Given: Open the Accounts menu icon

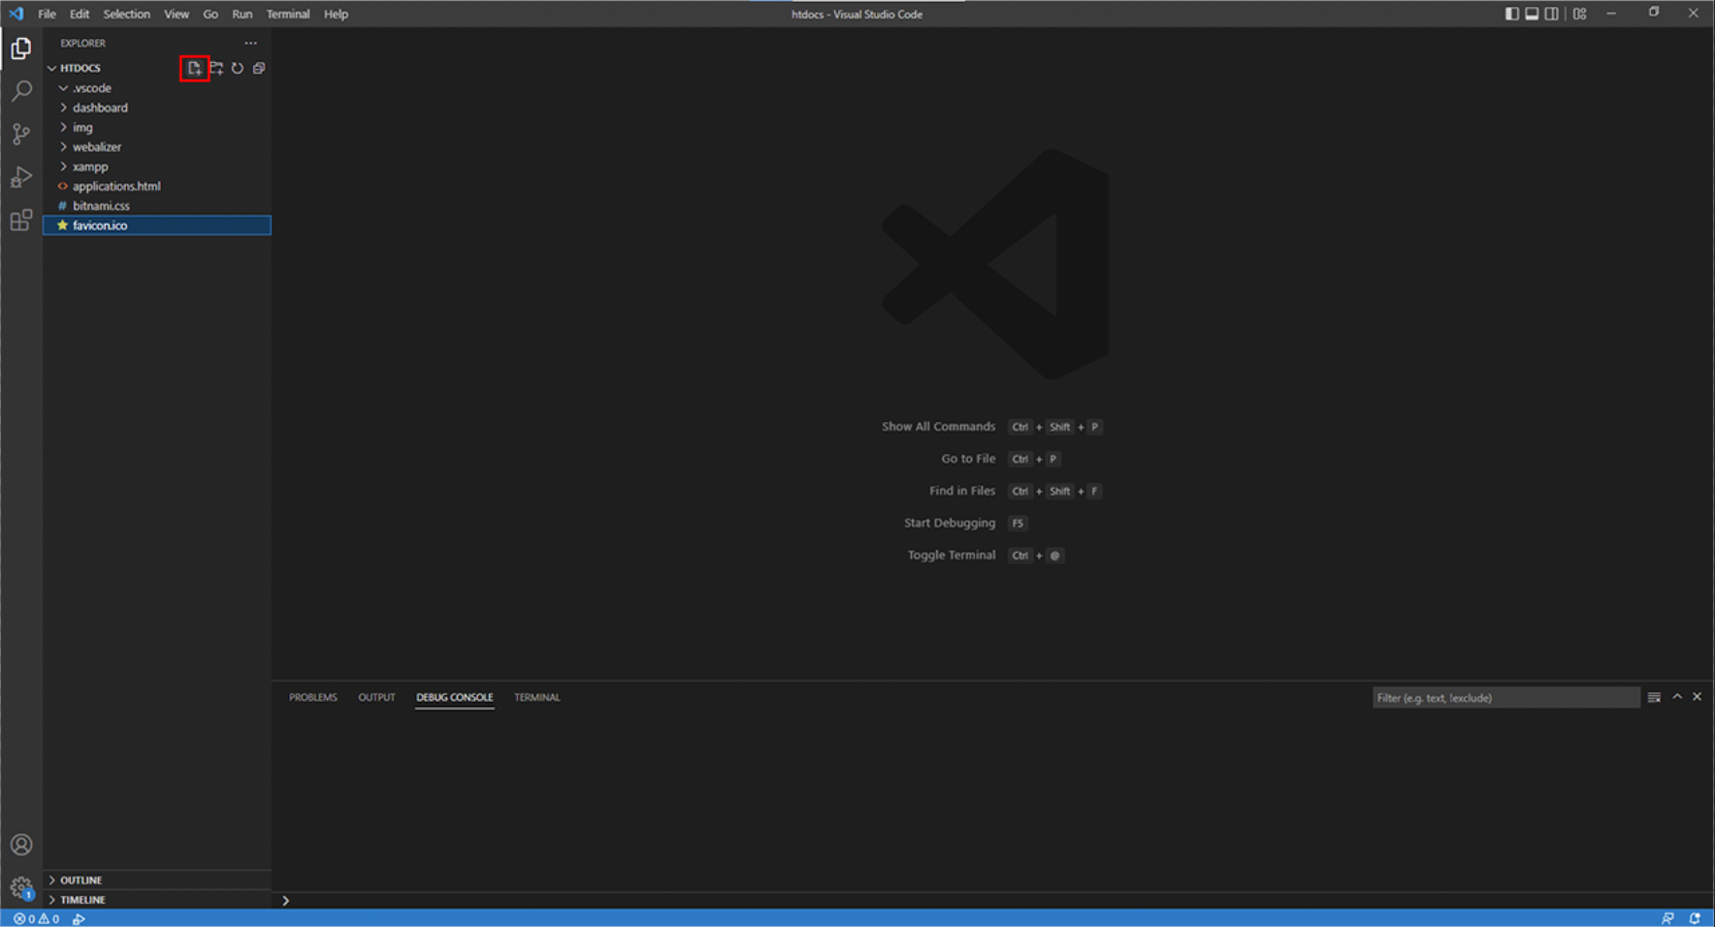Looking at the screenshot, I should 21,845.
